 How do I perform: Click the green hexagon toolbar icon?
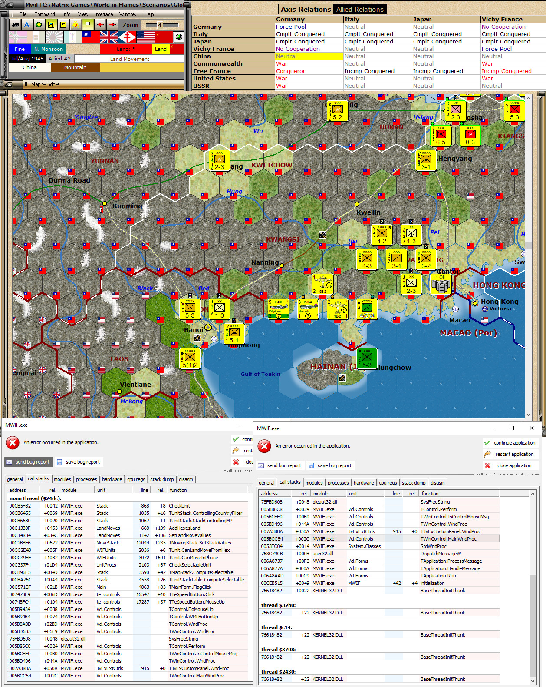[39, 25]
